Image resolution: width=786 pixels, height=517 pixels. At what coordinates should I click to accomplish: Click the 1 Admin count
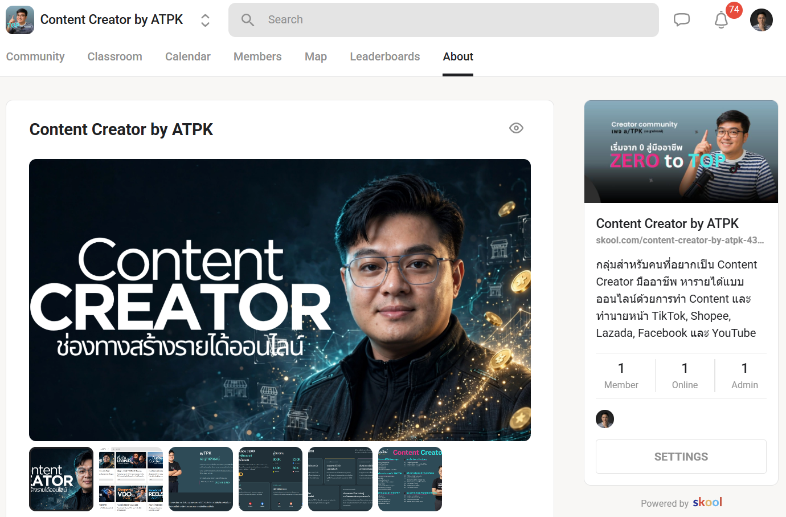click(744, 376)
